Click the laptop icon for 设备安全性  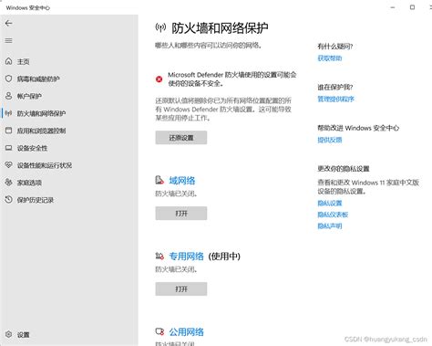point(8,148)
